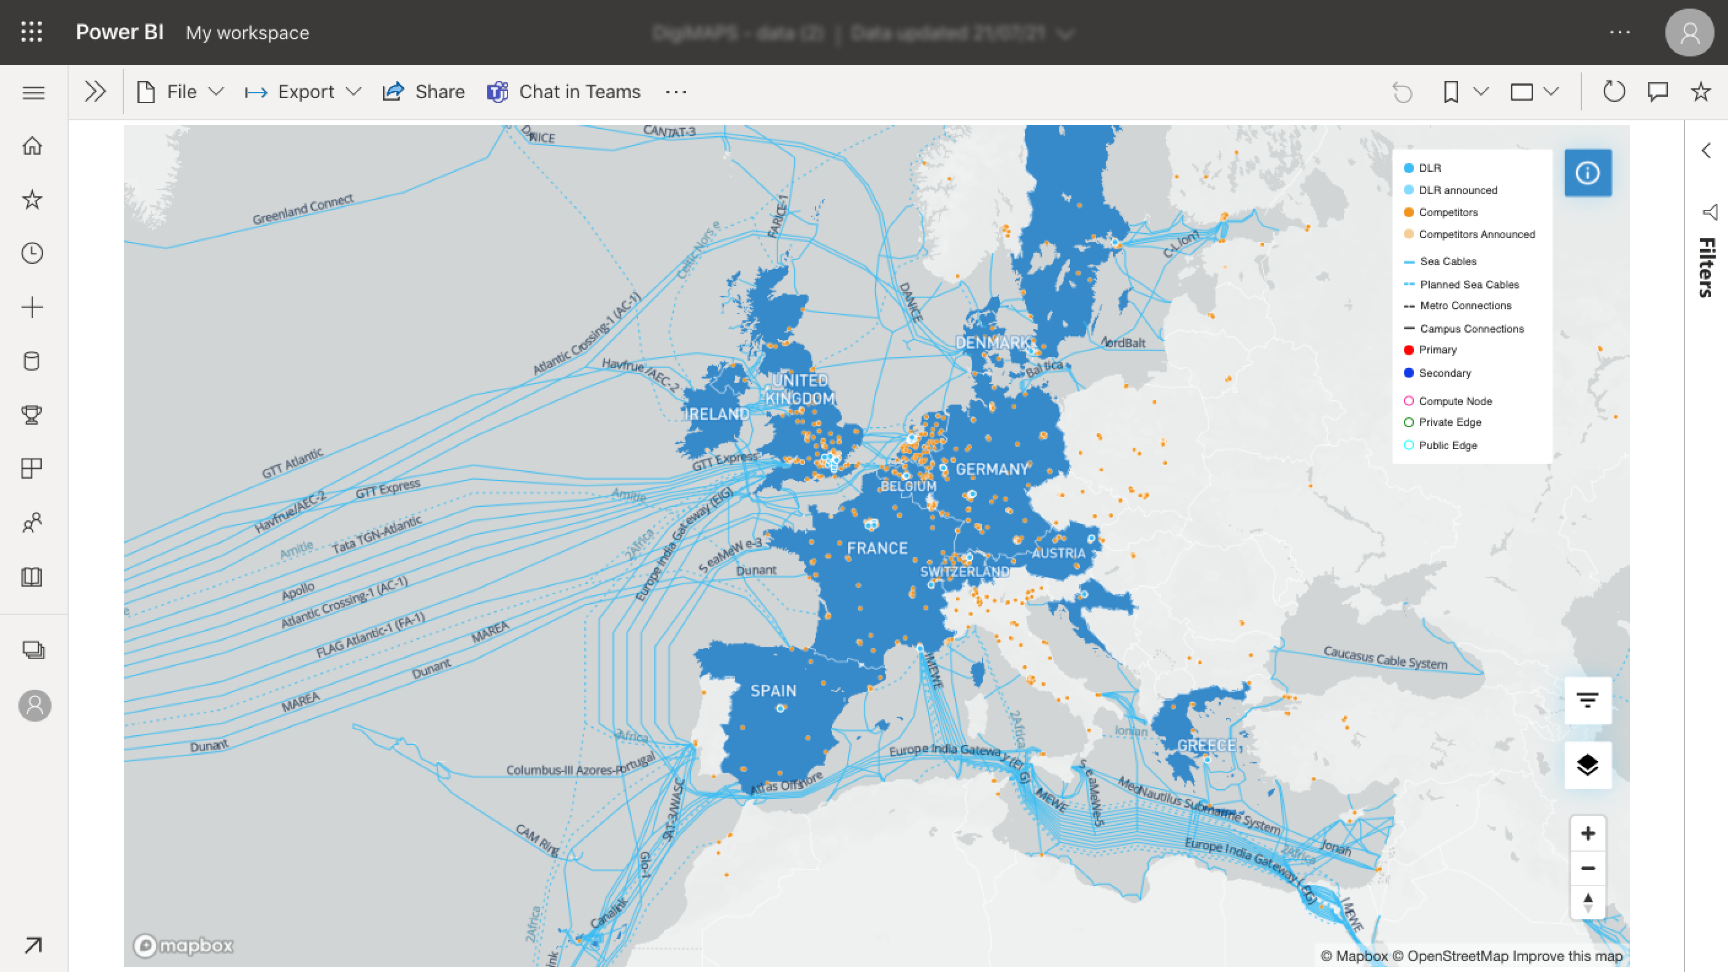Click the bookmark icon
The image size is (1728, 972).
pos(1451,92)
